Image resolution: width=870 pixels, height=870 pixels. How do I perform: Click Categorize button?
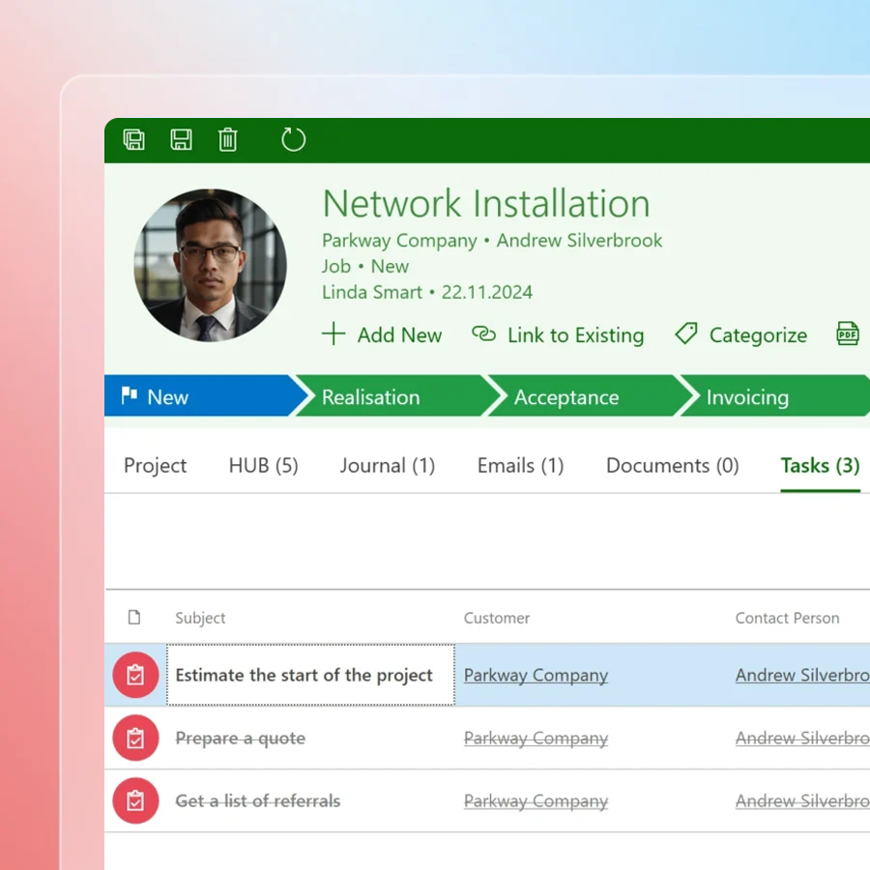[x=740, y=334]
